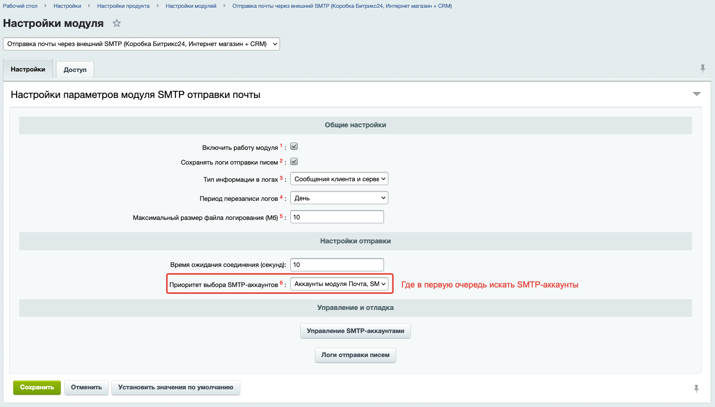Click the pin icon beside the bottom buttons

tap(696, 389)
